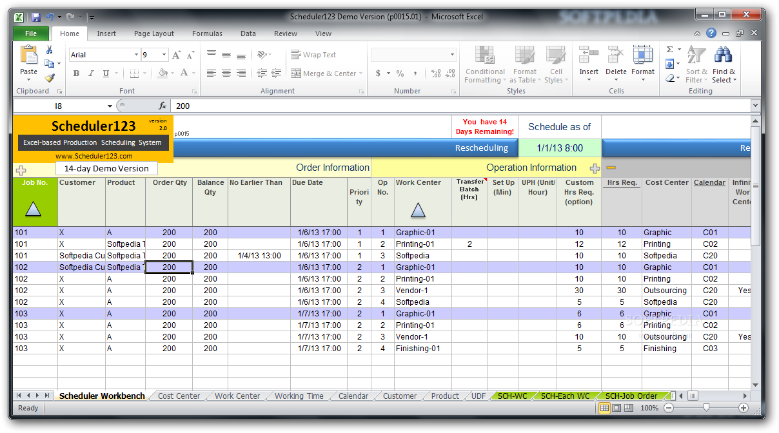This screenshot has height=433, width=779.
Task: Switch to the Data tab
Action: [248, 34]
